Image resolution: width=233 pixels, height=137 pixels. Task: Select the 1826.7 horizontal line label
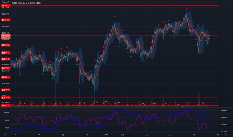(x=6, y=5)
